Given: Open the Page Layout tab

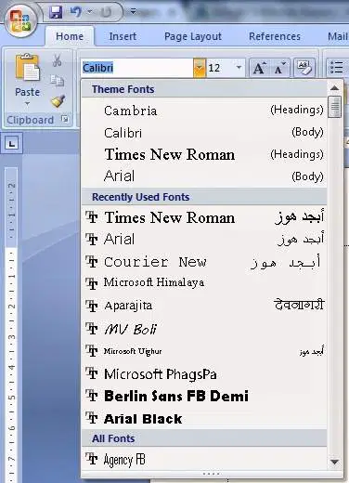Looking at the screenshot, I should (193, 36).
